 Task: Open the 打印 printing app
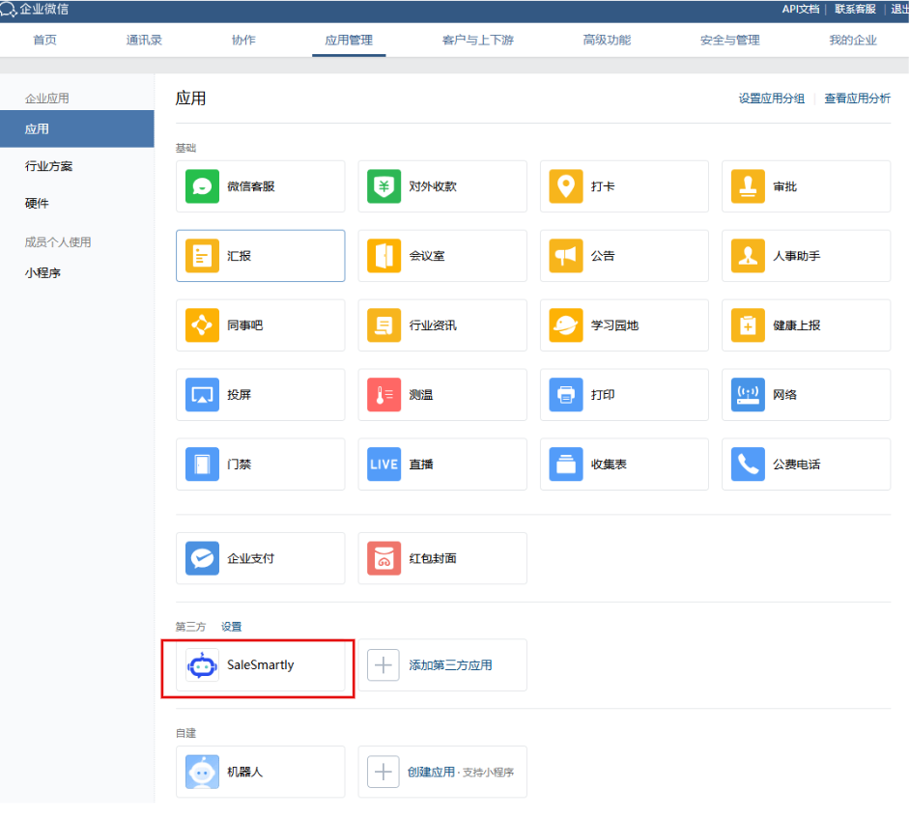tap(624, 394)
